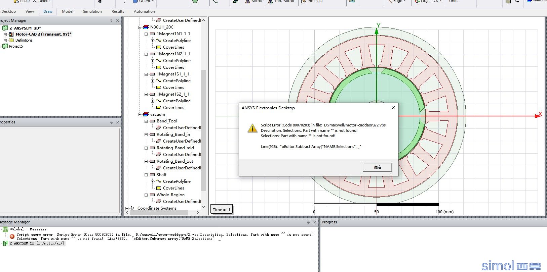Select the script macro error message text
Viewport: 547px width, 272px height.
[164, 236]
